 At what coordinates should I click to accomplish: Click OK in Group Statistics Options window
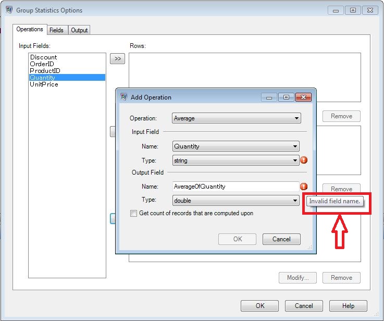coord(259,306)
